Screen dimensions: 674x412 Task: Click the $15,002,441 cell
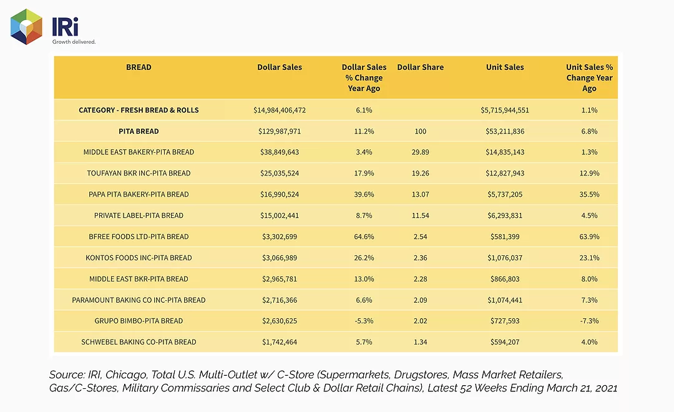(280, 215)
